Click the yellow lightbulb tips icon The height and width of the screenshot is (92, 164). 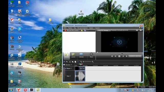pyautogui.click(x=140, y=28)
